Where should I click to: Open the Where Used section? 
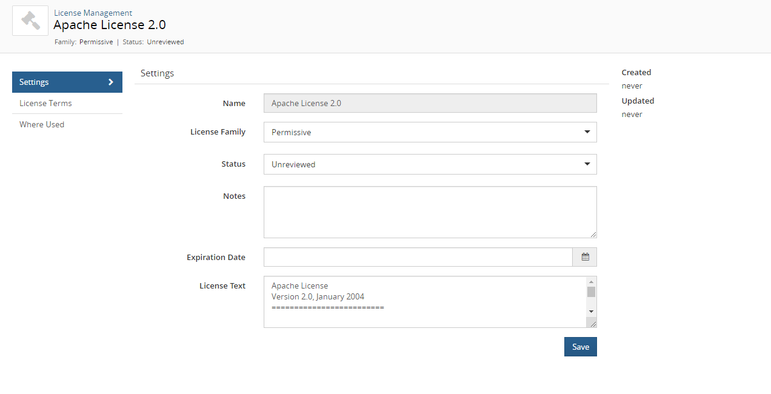[42, 125]
